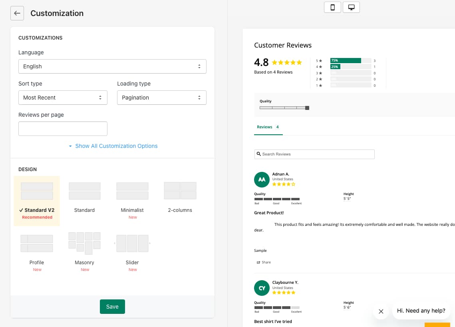Click the CY reviewer avatar
The width and height of the screenshot is (455, 327).
tap(262, 288)
